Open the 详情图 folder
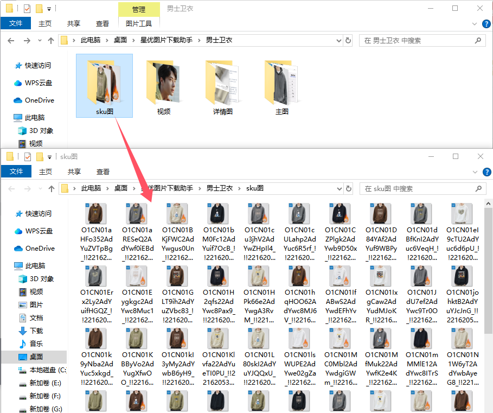This screenshot has width=493, height=413. pos(222,86)
